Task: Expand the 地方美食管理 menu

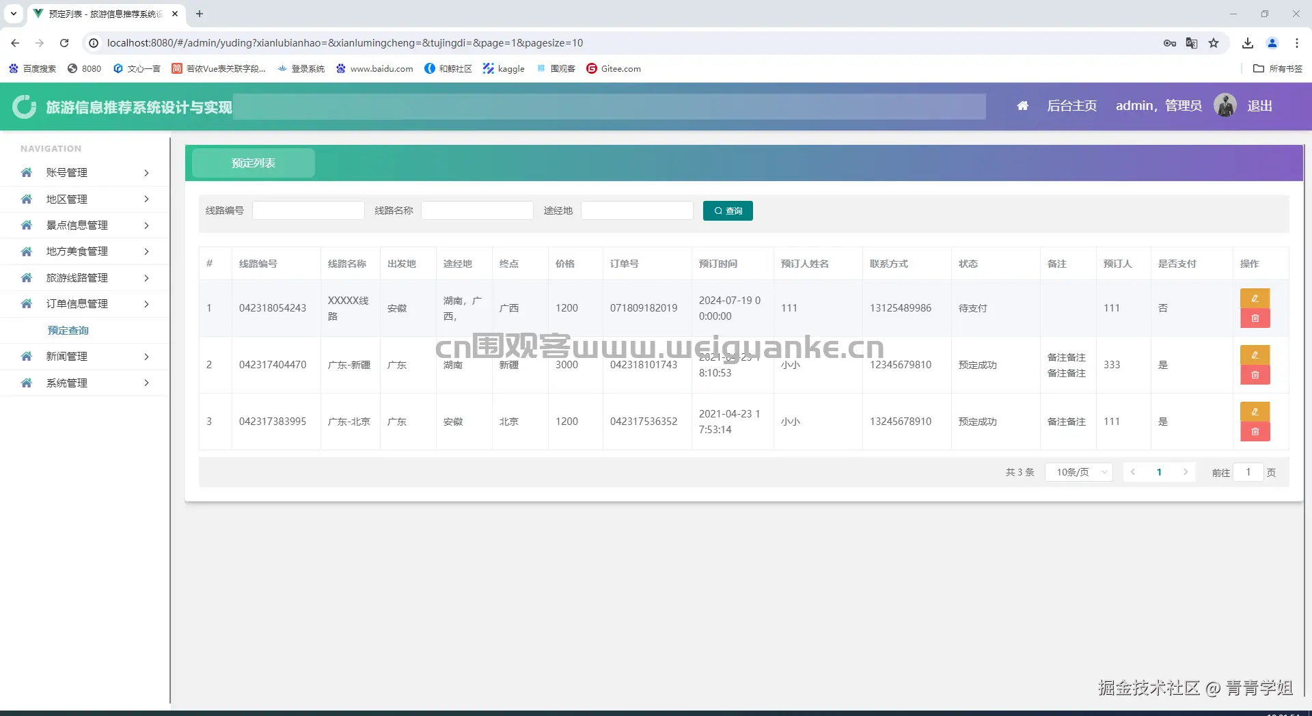Action: 85,251
